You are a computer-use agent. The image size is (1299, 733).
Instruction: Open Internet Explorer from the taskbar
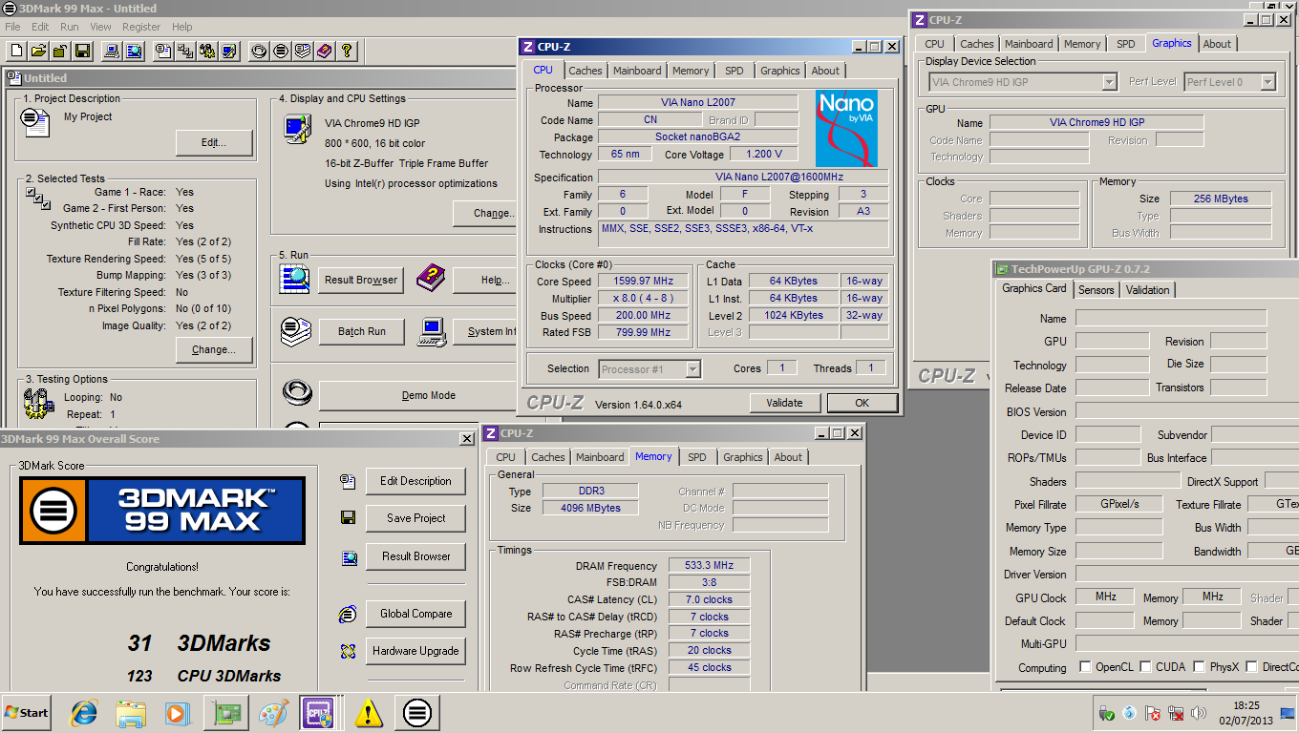pos(85,713)
